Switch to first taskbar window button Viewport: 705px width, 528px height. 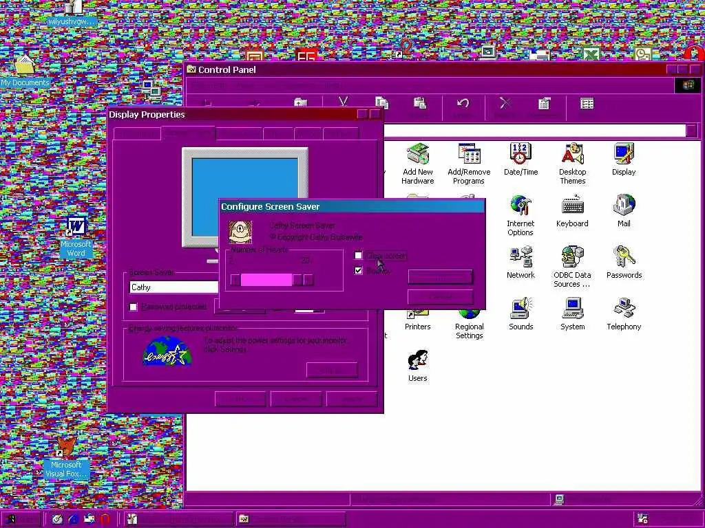pos(179,520)
